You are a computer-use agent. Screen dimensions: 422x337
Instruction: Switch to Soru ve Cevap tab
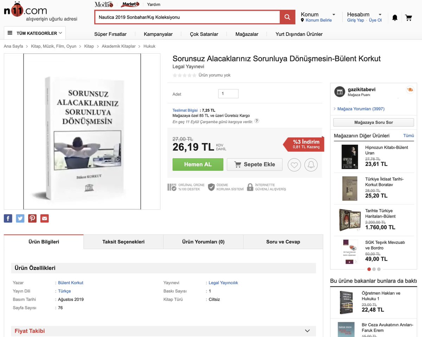pos(283,242)
